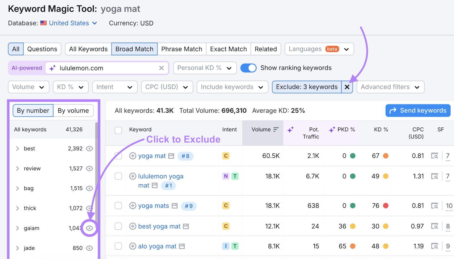
Task: Switch to the Questions tab
Action: click(x=42, y=49)
